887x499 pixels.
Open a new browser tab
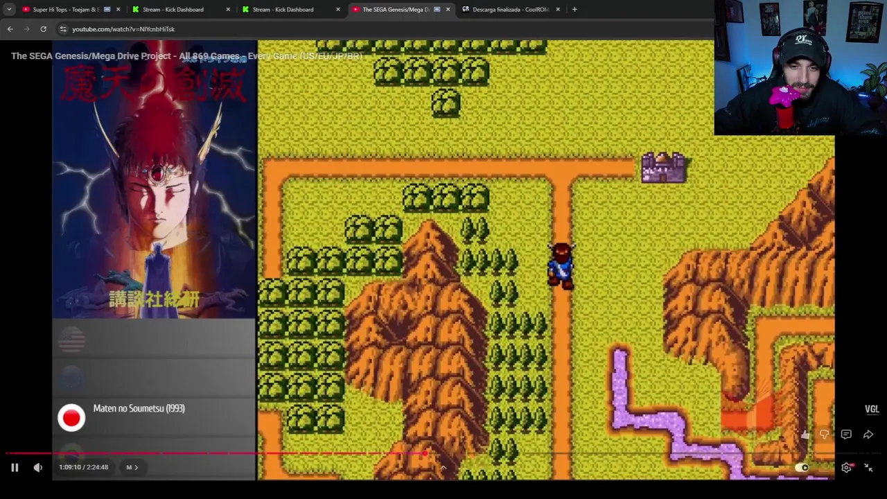[574, 9]
